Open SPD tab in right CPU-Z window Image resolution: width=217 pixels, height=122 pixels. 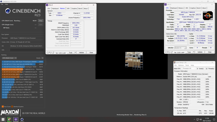coord(187,8)
